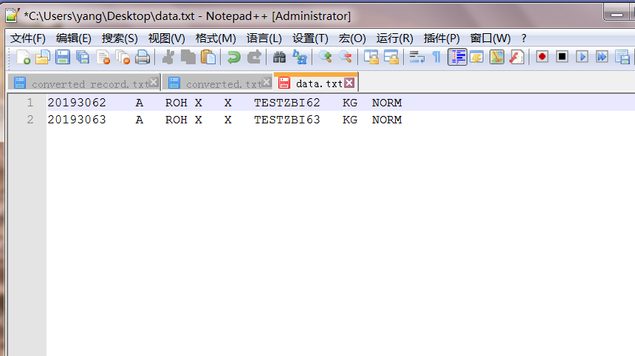Toggle the indent guide button

pyautogui.click(x=457, y=57)
